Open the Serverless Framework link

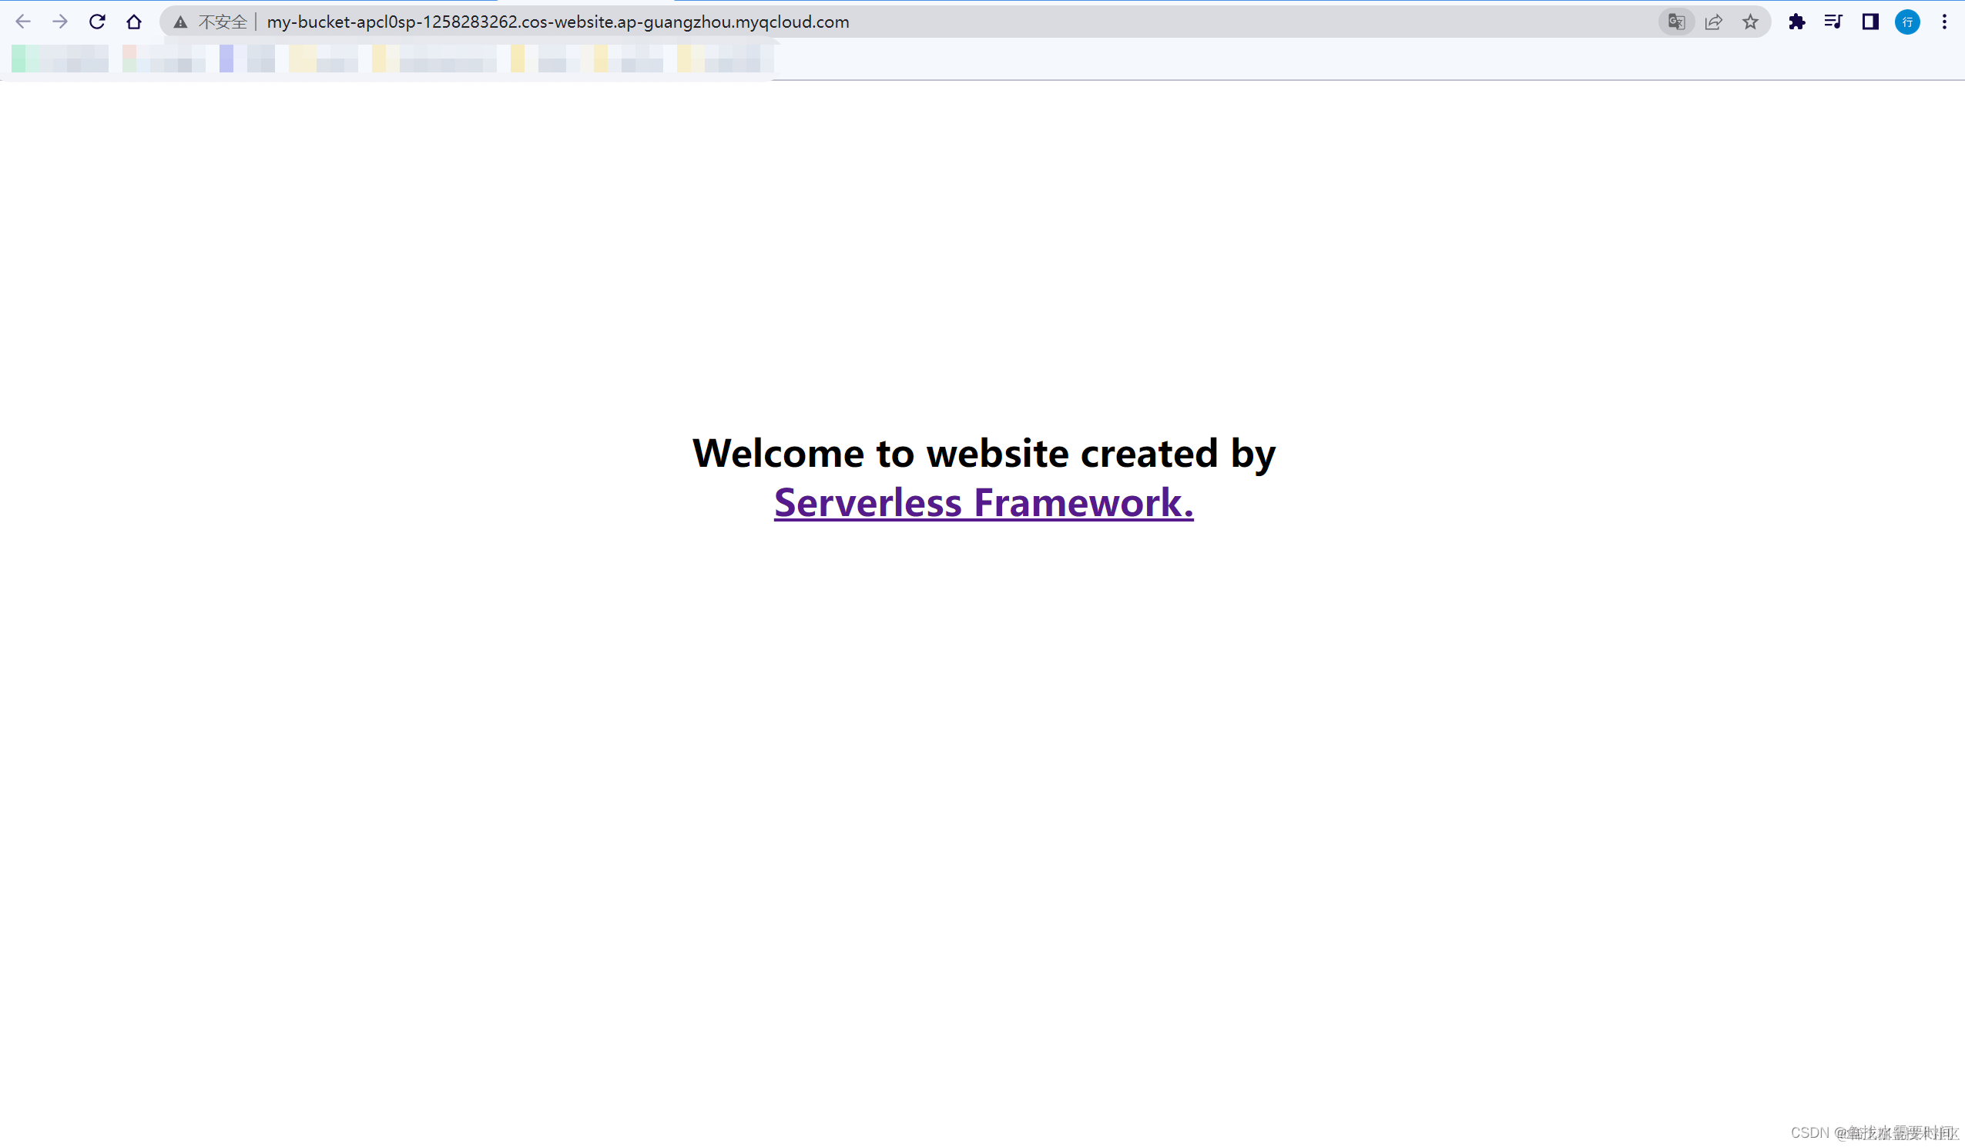coord(983,502)
